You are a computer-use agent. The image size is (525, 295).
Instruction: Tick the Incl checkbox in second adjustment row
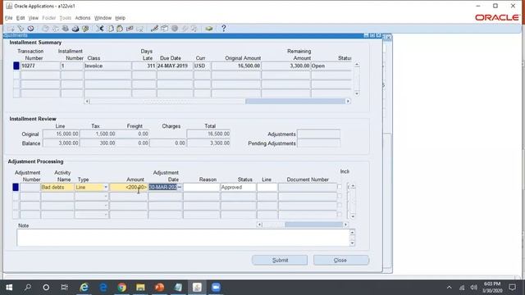tap(339, 196)
